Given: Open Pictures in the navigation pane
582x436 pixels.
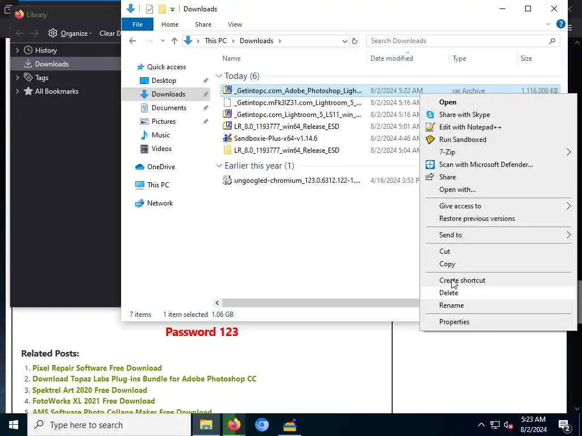Looking at the screenshot, I should pyautogui.click(x=164, y=121).
